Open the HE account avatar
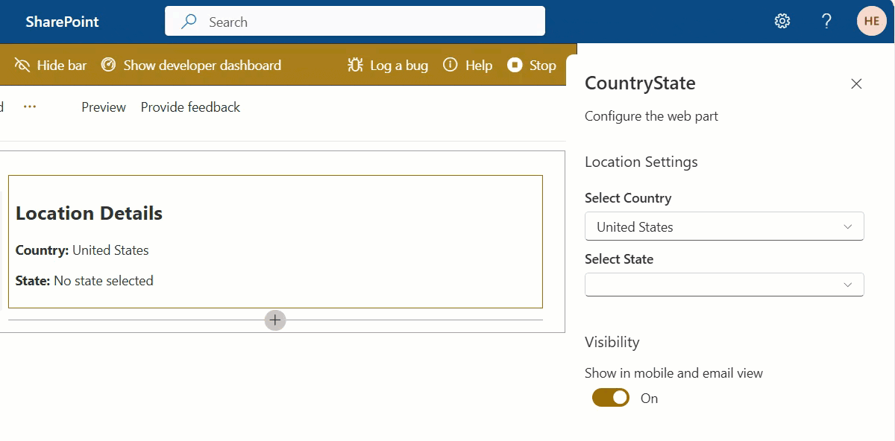 pyautogui.click(x=871, y=21)
